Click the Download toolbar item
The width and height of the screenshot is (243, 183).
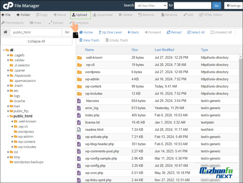tap(103, 15)
